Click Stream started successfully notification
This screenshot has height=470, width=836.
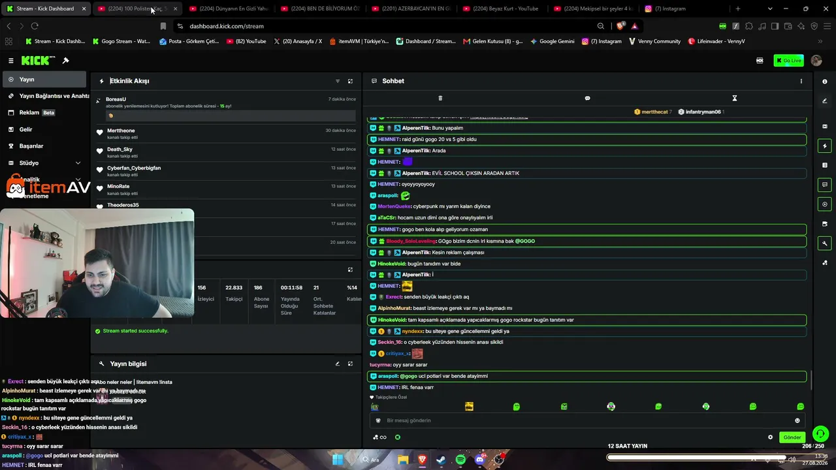point(131,331)
